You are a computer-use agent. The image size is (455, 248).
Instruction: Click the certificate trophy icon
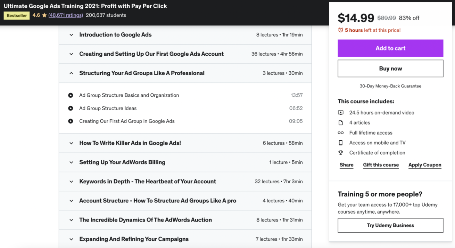(x=341, y=153)
